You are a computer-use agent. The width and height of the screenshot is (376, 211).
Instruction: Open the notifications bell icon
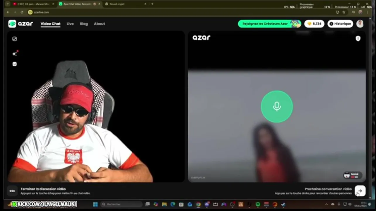tap(370, 204)
